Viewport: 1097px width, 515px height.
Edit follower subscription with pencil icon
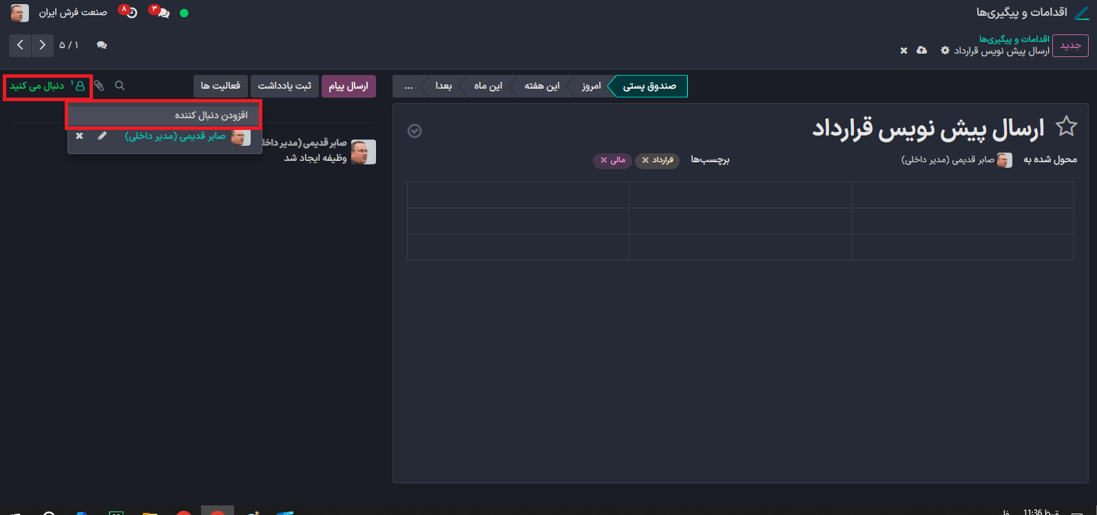[102, 136]
